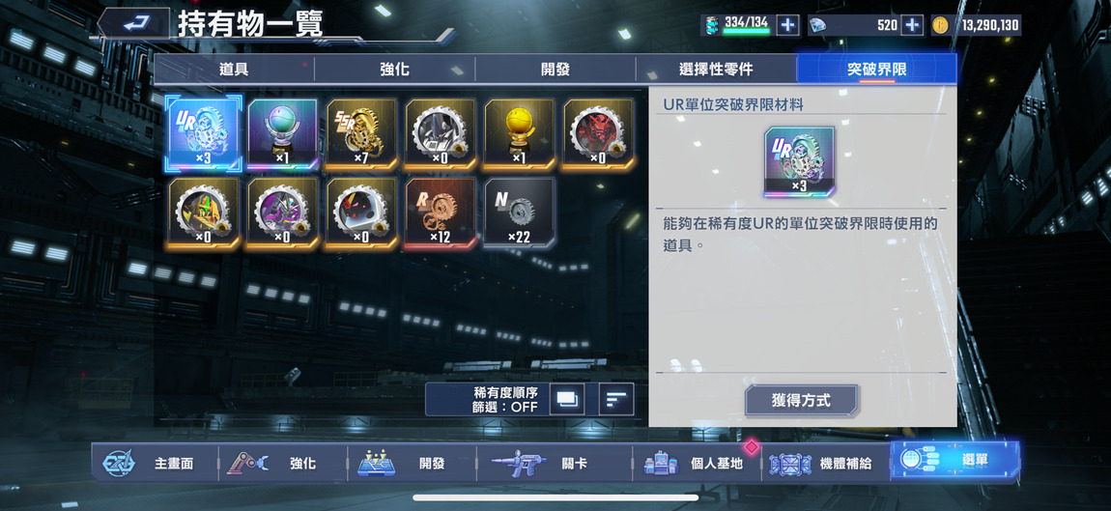
Task: Select the rainbow trophy item ×1
Action: [282, 134]
